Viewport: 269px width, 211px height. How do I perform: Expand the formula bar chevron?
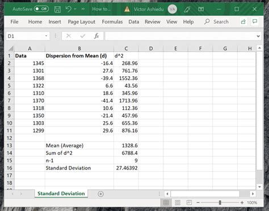(258, 36)
